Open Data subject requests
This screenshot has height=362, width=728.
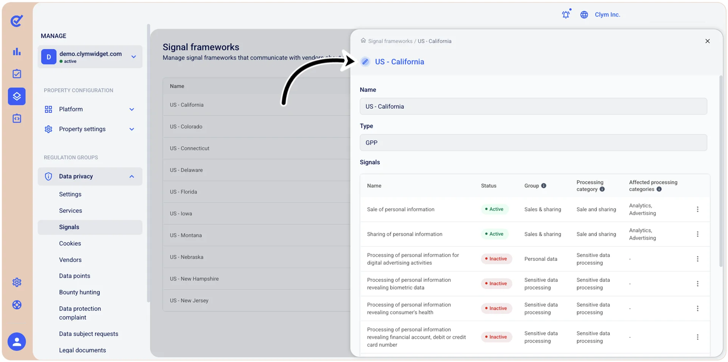[x=88, y=334]
